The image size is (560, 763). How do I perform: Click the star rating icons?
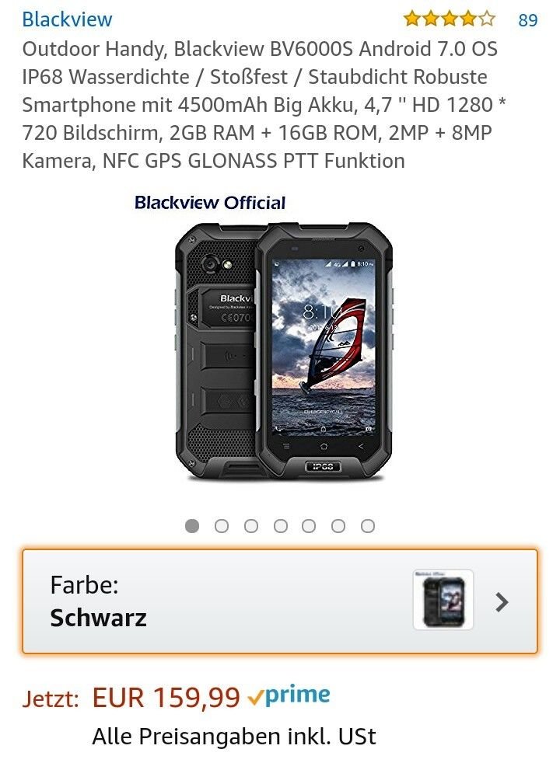[449, 19]
